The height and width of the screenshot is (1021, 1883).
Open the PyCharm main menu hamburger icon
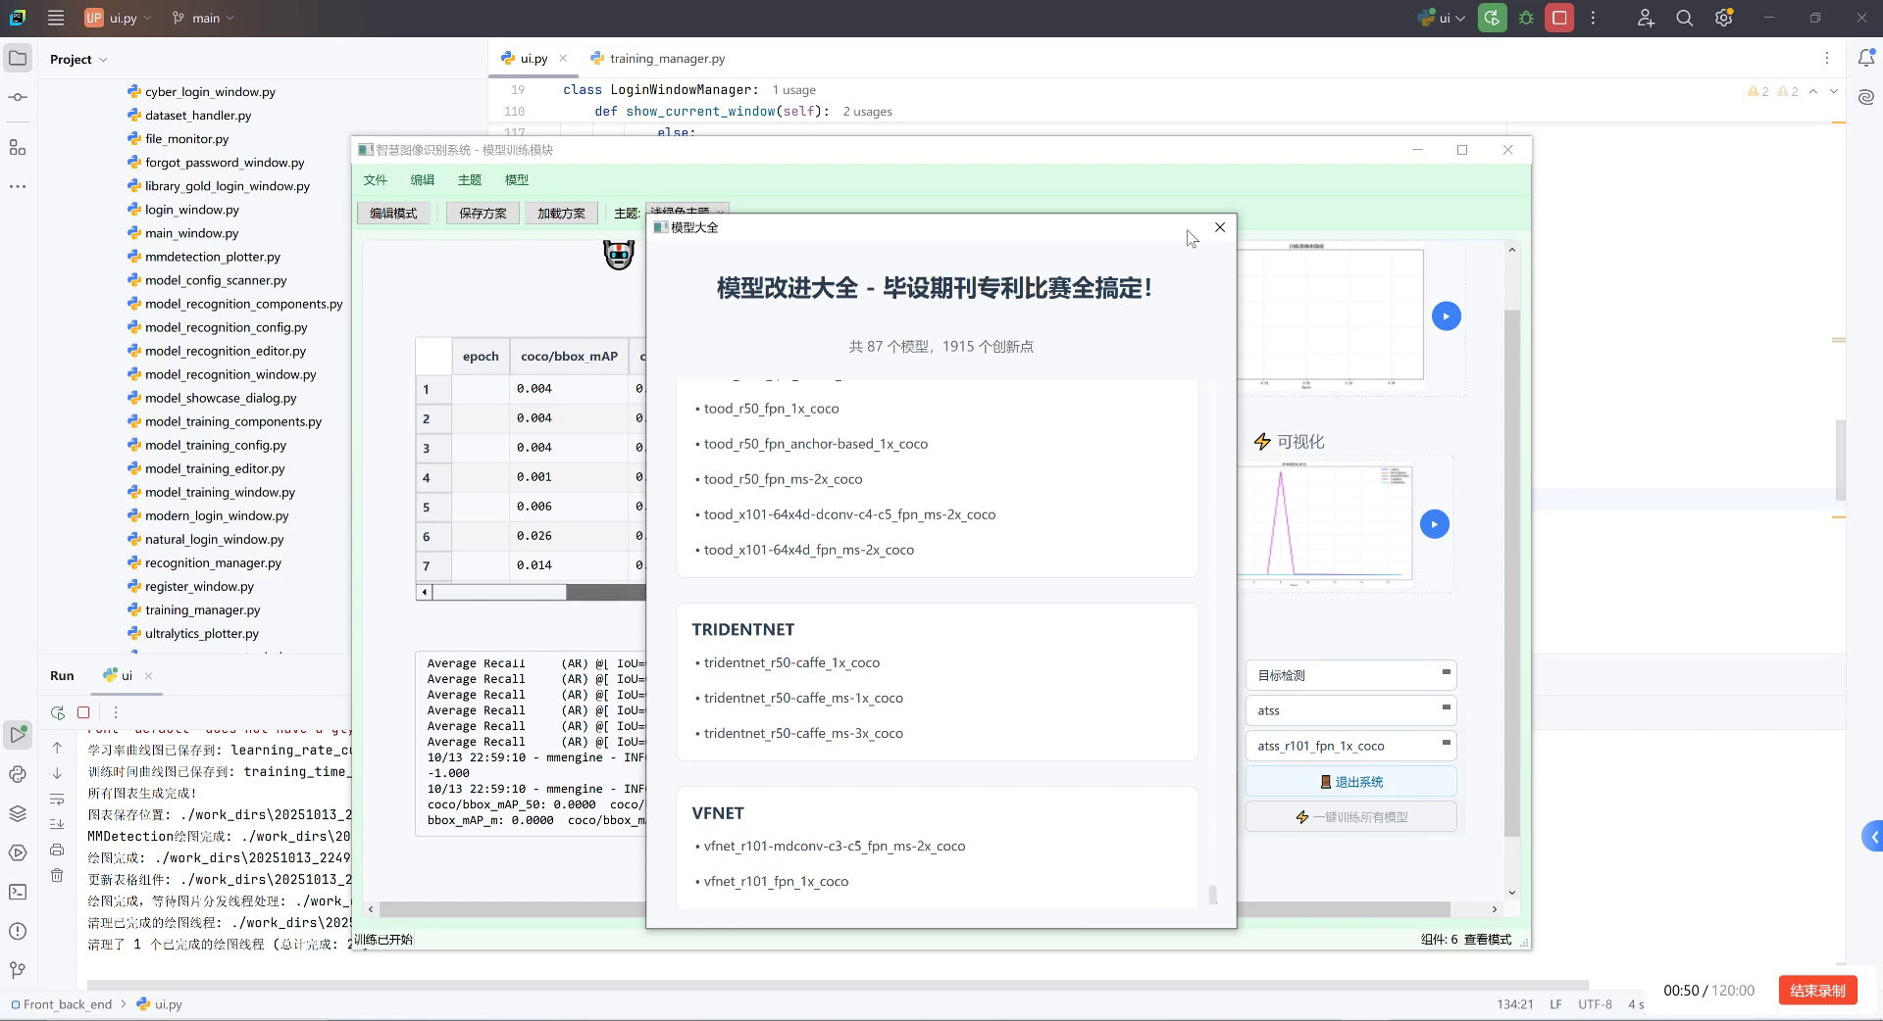click(x=56, y=18)
